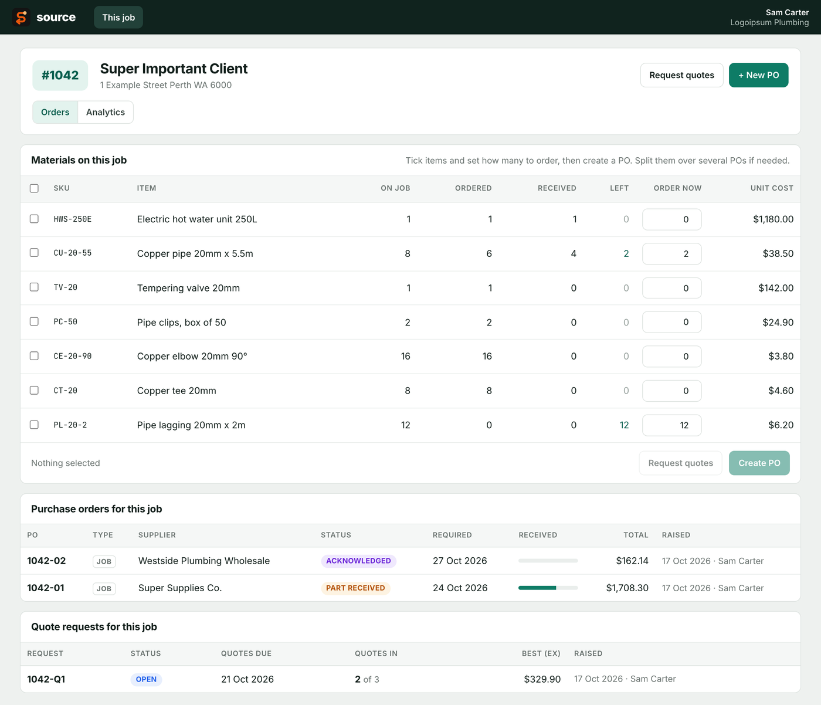The height and width of the screenshot is (705, 821).
Task: Click the ACKNOWLEDGED status badge
Action: pos(358,561)
